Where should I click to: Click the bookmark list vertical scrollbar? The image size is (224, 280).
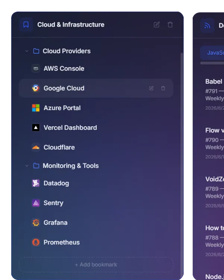click(x=182, y=164)
